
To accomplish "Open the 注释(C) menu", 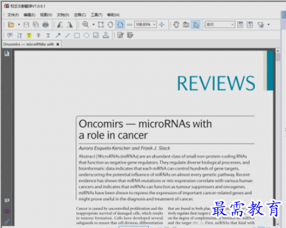I will (x=80, y=15).
